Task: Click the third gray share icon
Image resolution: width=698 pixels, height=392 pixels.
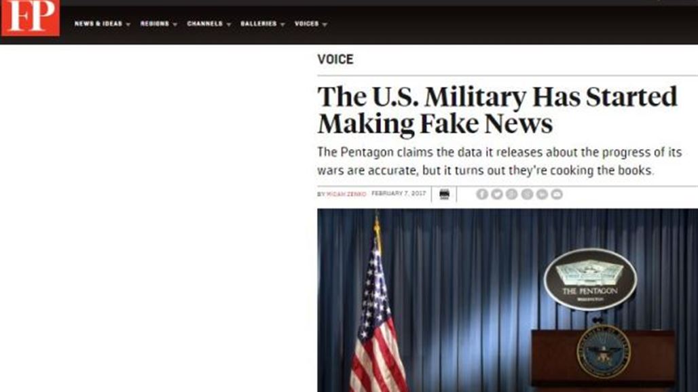Action: tap(512, 194)
